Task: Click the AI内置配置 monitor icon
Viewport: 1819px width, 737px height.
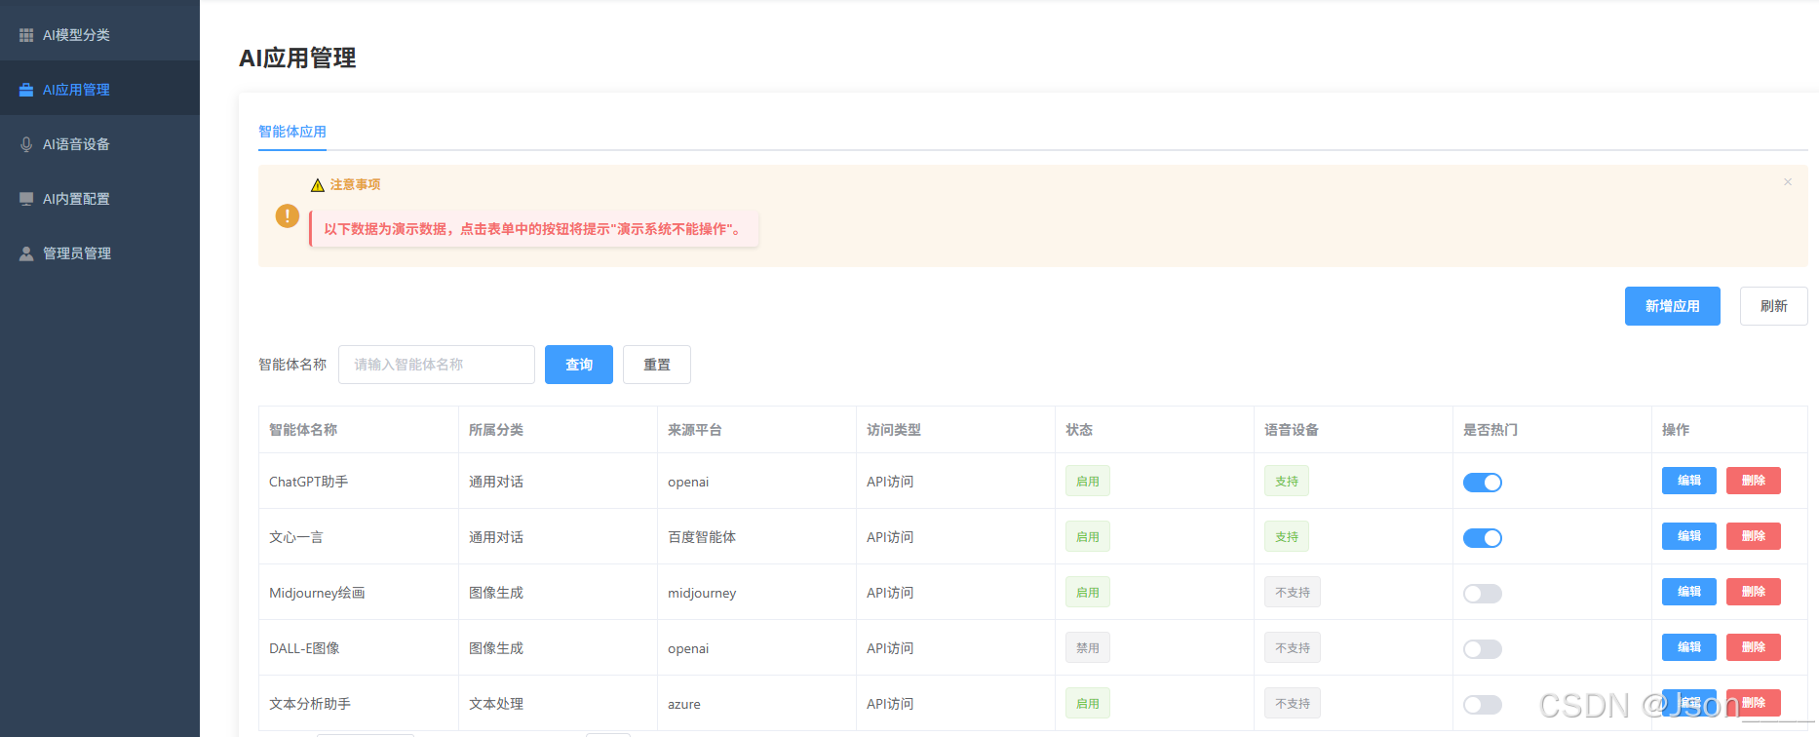Action: (26, 199)
